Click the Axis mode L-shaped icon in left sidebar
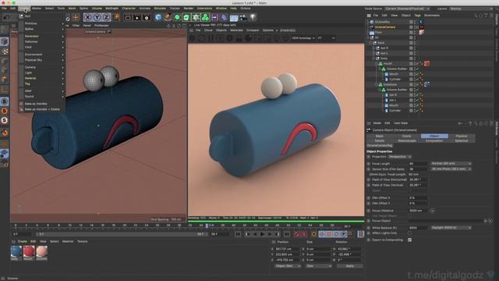The image size is (499, 281). tap(5, 91)
